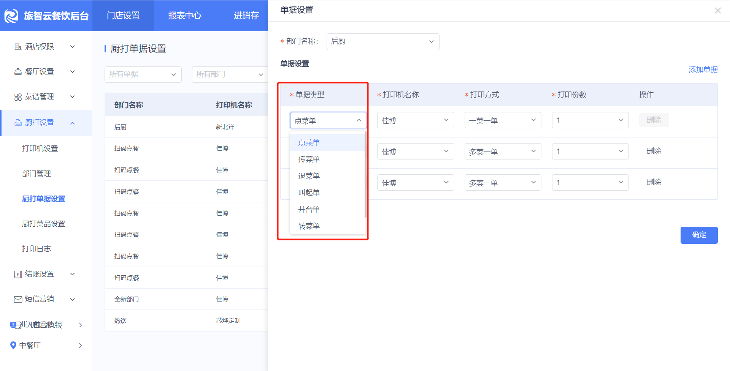Image resolution: width=730 pixels, height=371 pixels.
Task: Select 传菜单 from the dropdown list
Action: (x=327, y=159)
